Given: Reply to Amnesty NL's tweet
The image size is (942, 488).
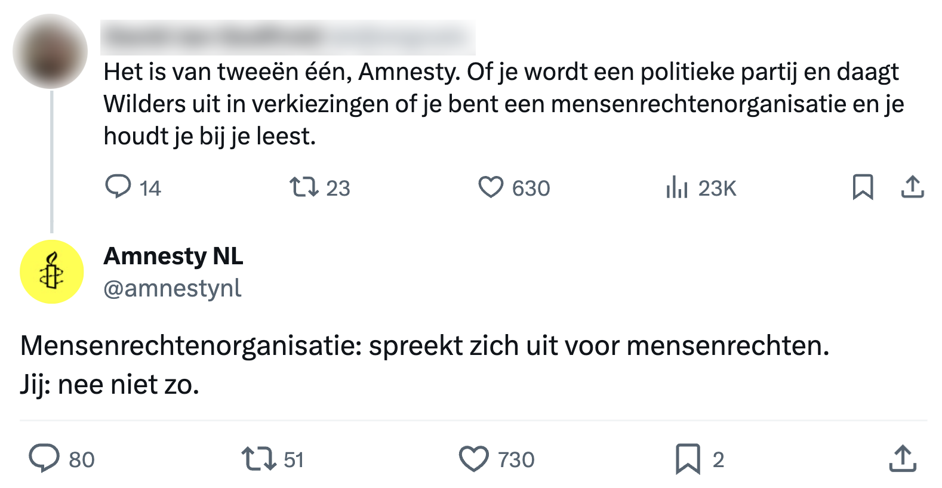Looking at the screenshot, I should (x=44, y=459).
